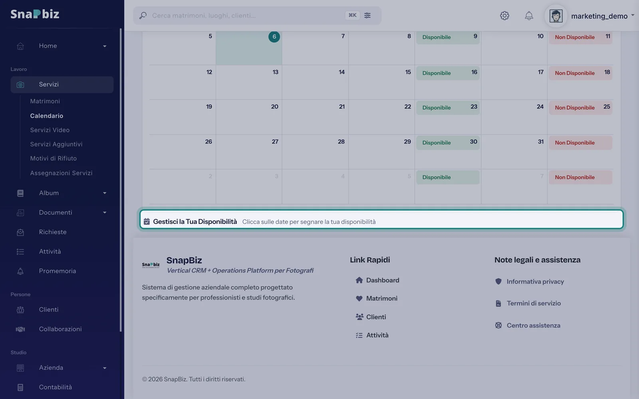Click the Documenti sidebar icon
Screen dimensions: 639x399
click(20, 213)
